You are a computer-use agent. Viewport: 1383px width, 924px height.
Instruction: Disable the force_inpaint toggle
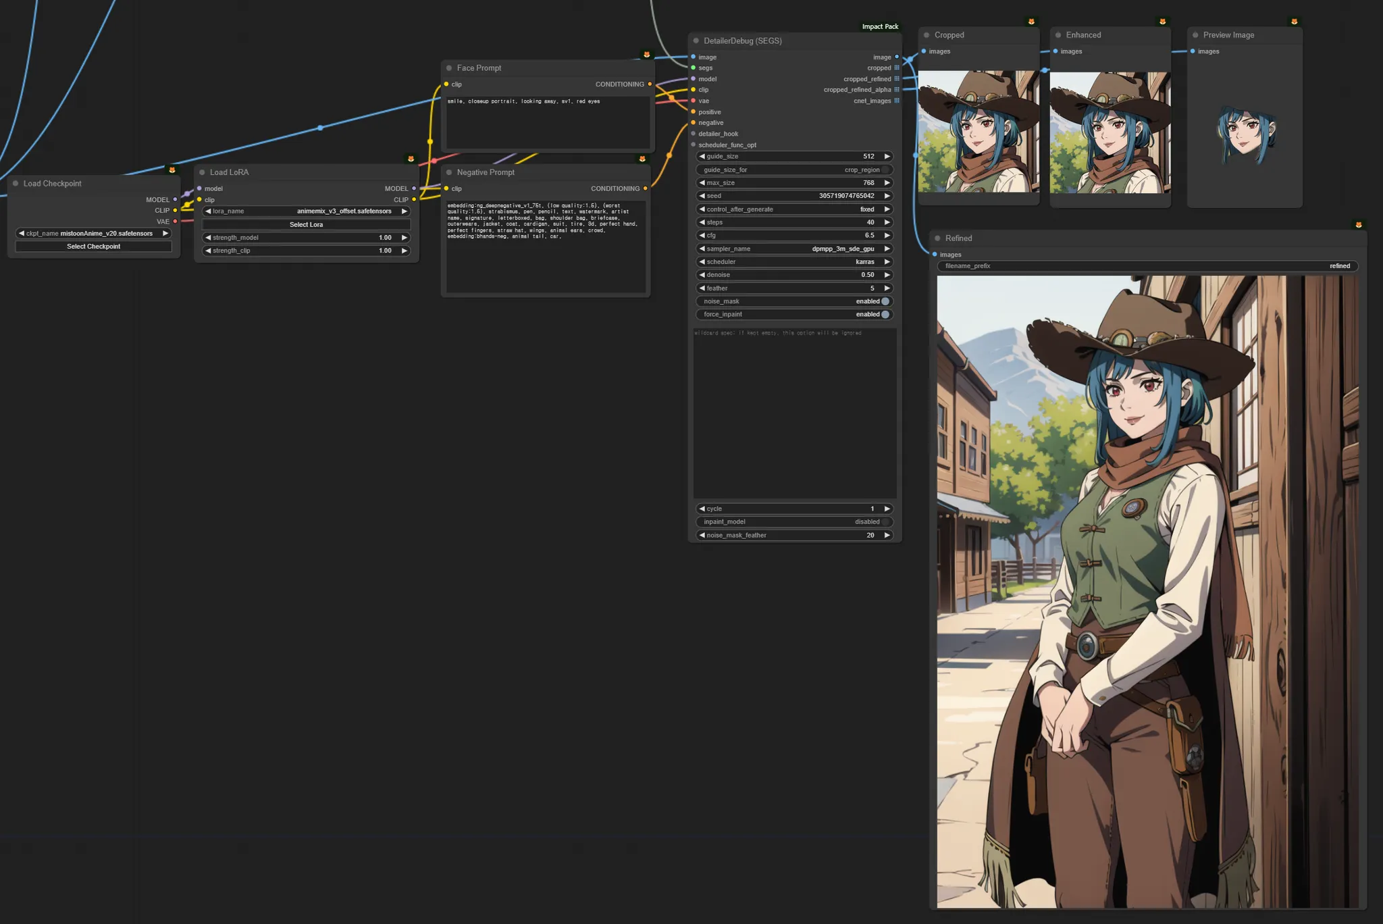(885, 315)
